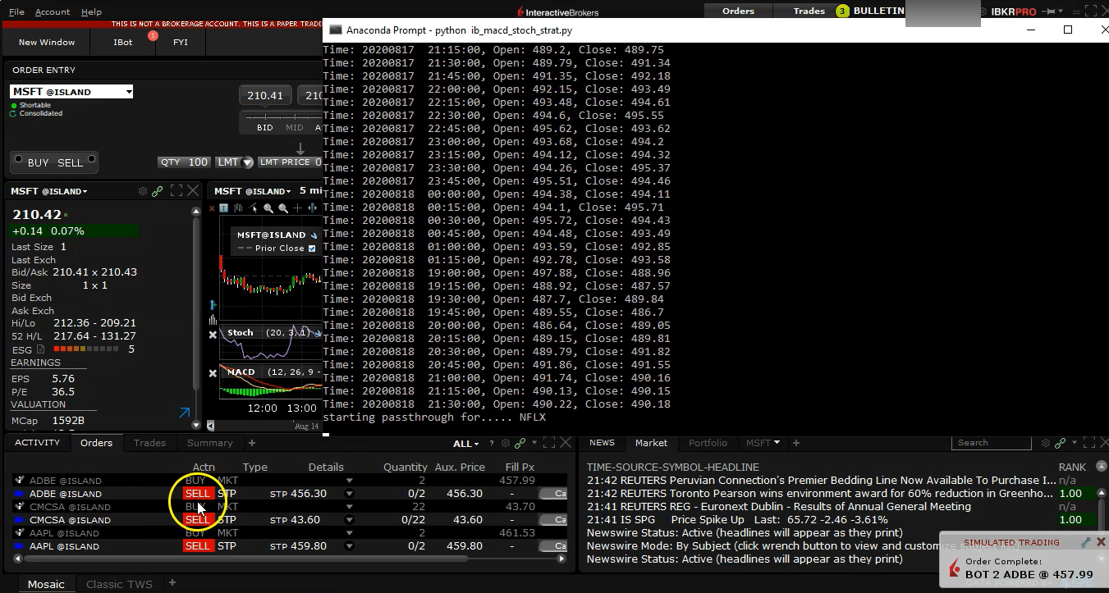The width and height of the screenshot is (1109, 593).
Task: Switch to the Summary tab in Activity
Action: coord(209,443)
